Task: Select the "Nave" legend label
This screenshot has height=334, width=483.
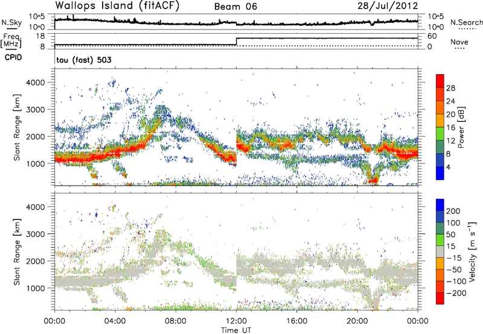Action: pos(459,42)
